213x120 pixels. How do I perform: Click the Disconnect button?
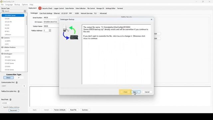pyautogui.click(x=14, y=110)
